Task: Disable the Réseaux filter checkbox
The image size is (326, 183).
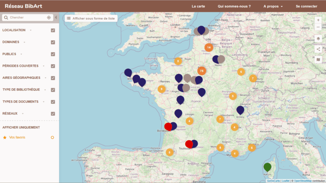Action: click(53, 114)
